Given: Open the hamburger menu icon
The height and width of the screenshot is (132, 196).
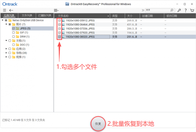Looking at the screenshot, I should (x=5, y=10).
